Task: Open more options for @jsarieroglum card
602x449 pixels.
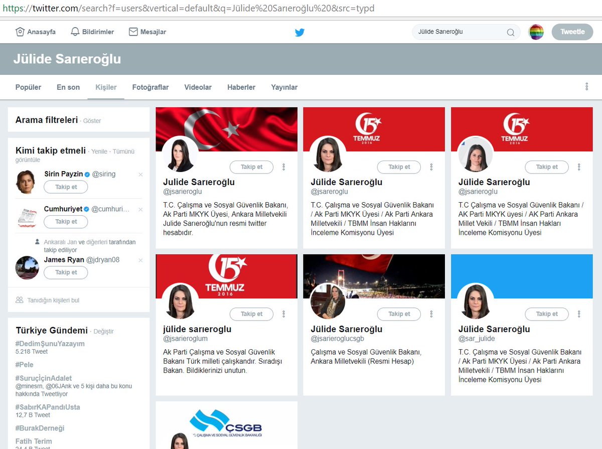Action: tap(283, 314)
